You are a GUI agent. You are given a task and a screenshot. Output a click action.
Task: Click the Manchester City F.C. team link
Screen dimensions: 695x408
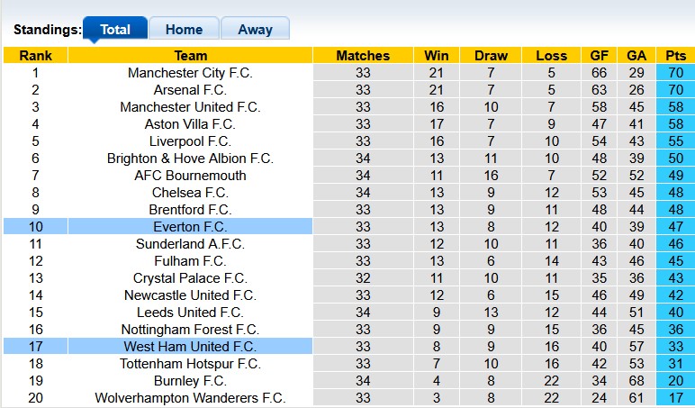190,73
